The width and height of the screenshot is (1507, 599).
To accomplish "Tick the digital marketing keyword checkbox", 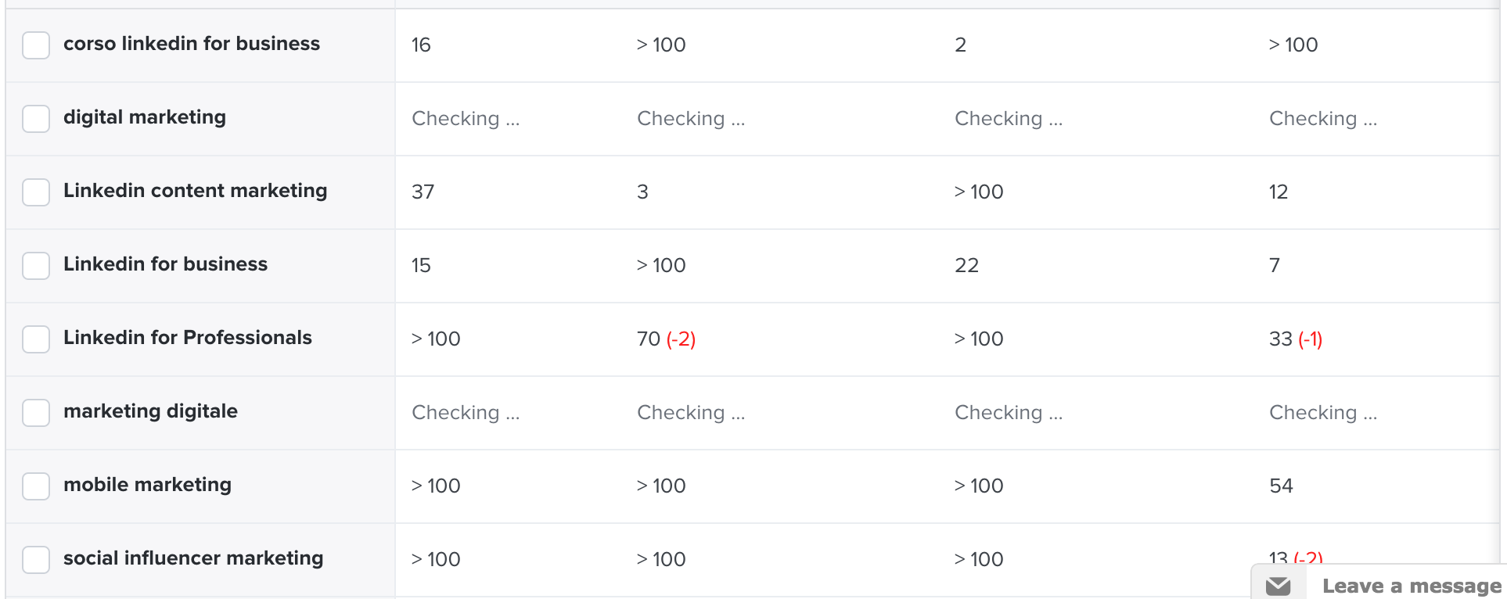I will coord(36,119).
